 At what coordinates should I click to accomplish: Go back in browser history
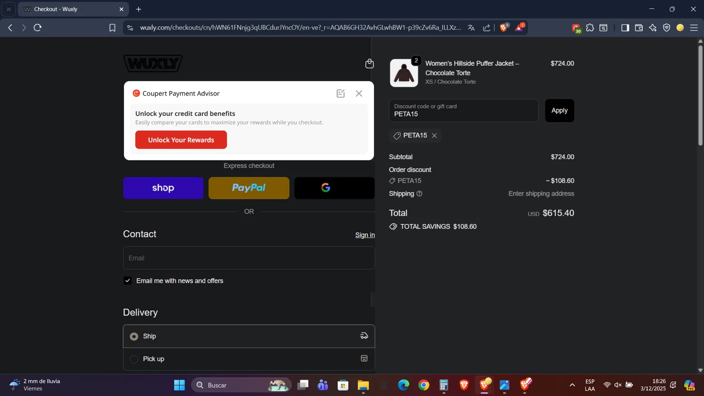10,28
